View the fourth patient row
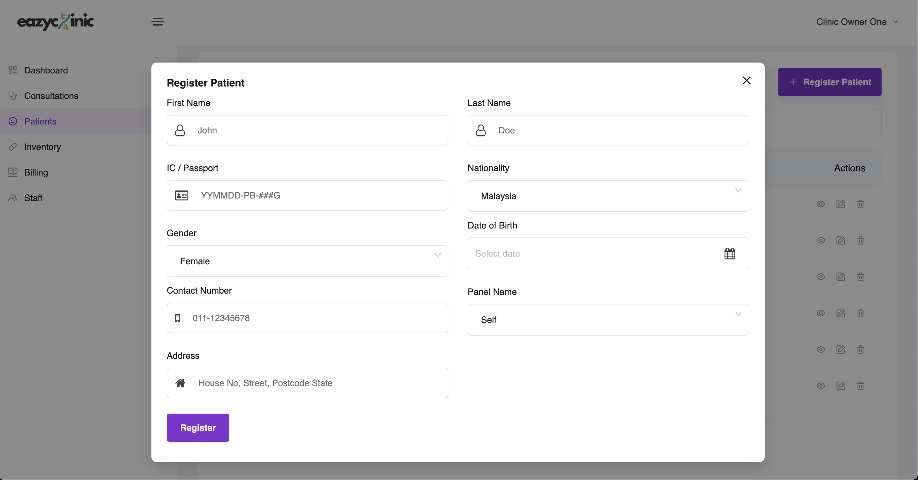Screen dimensions: 918x480 click(821, 313)
